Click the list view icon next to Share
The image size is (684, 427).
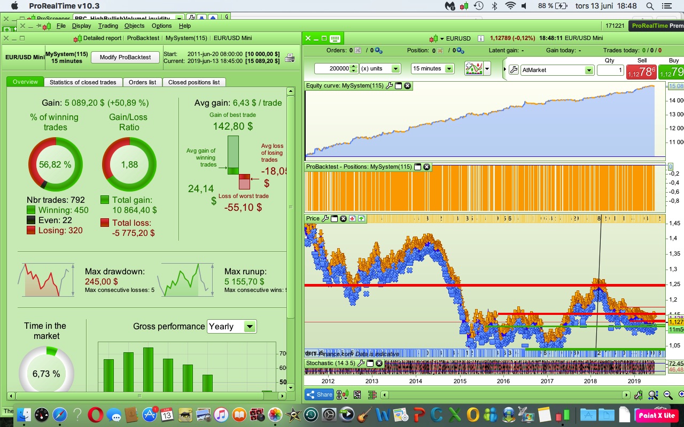click(357, 395)
